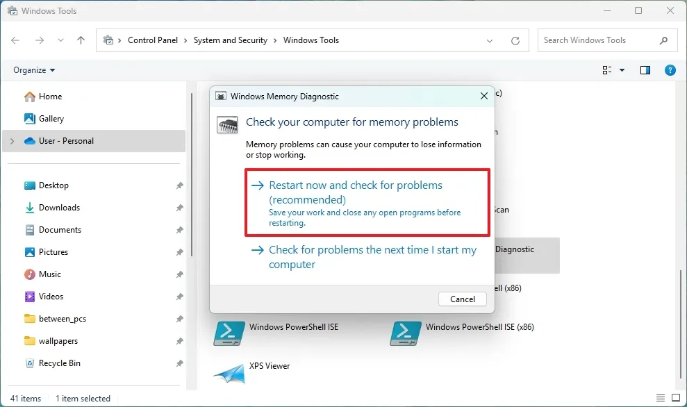The width and height of the screenshot is (687, 407).
Task: Click the Windows Tools title bar icon
Action: pos(13,10)
